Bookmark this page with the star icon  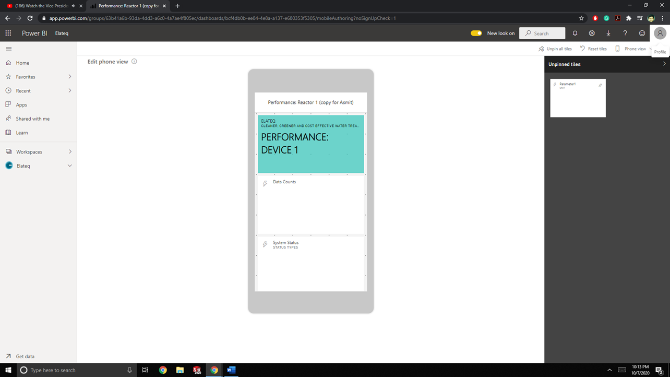[x=581, y=18]
